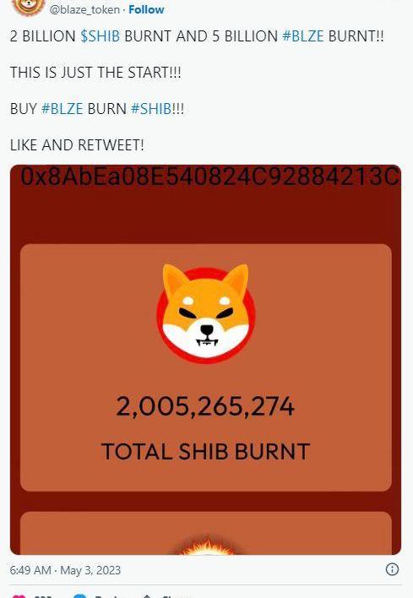
Task: Click the 0x8AbEa08E contract address text
Action: (x=209, y=177)
